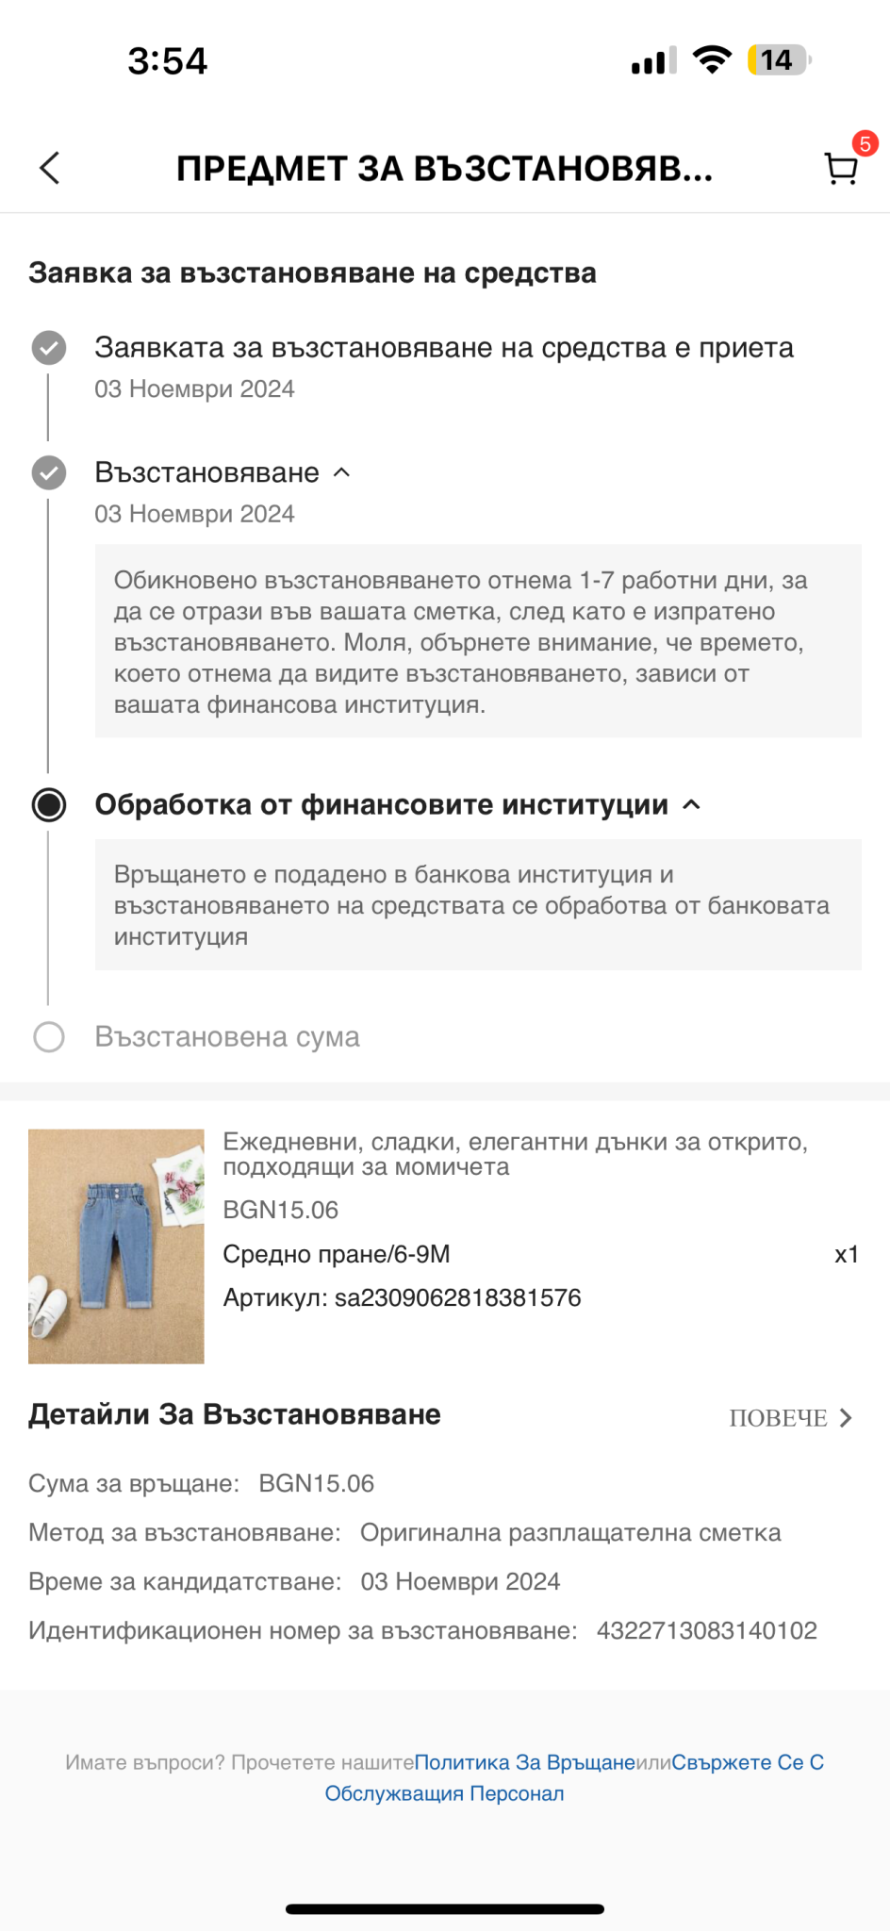Tap the cart badge showing 5

coord(865,144)
